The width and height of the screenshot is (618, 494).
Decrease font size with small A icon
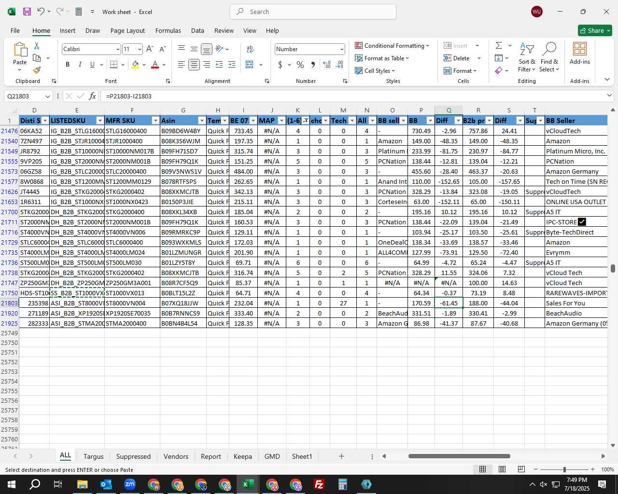click(x=162, y=49)
